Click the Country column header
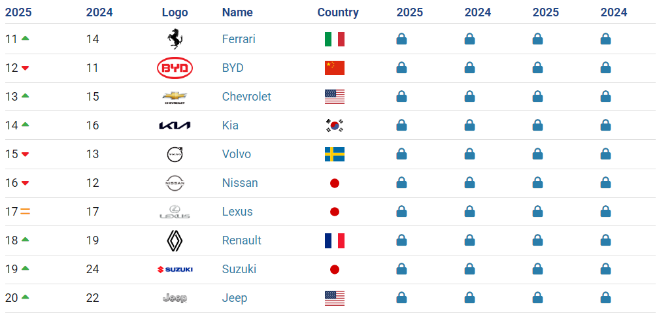The width and height of the screenshot is (657, 313). tap(338, 12)
